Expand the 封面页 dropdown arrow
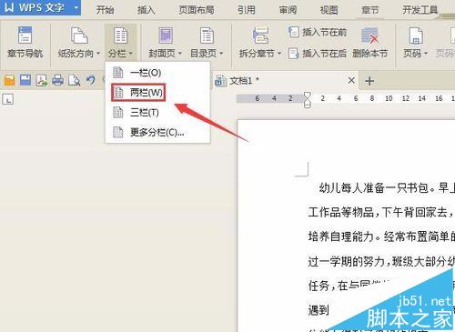This screenshot has height=332, width=455. coord(180,54)
